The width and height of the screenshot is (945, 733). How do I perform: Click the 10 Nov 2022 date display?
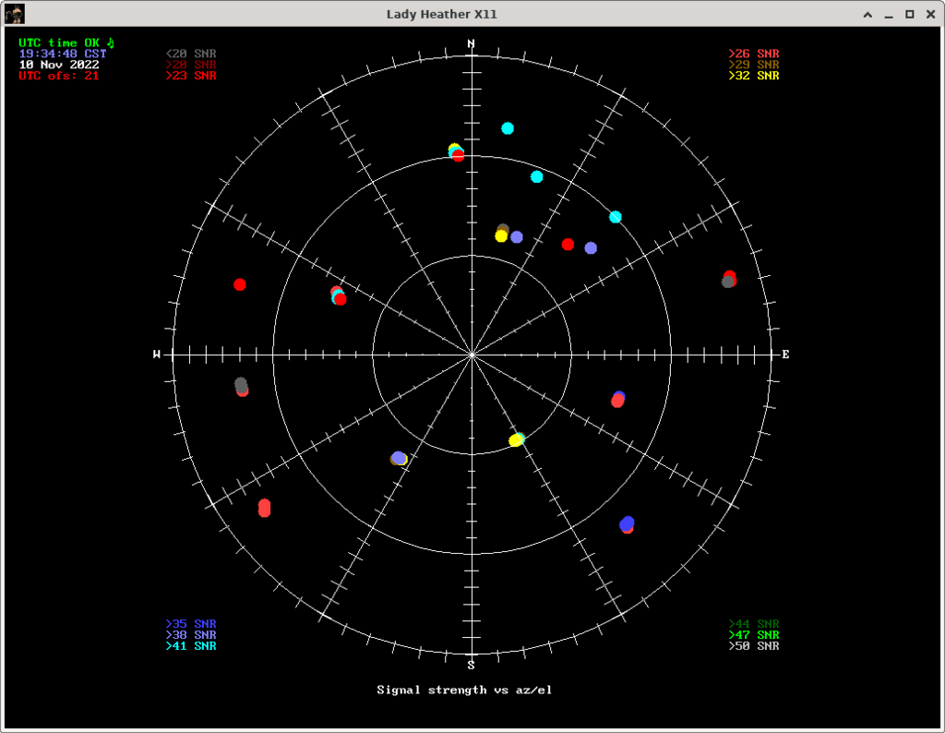click(x=59, y=65)
